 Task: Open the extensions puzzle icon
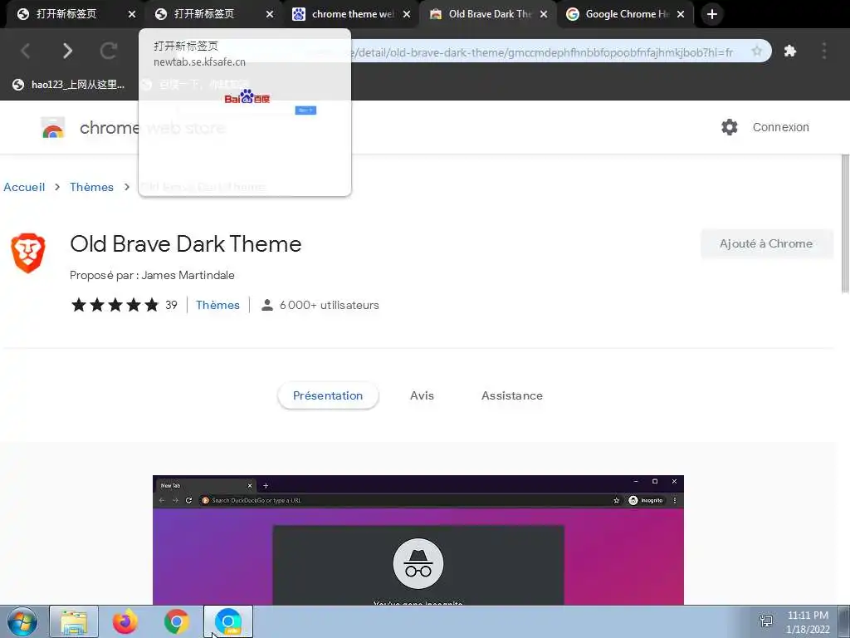(x=790, y=51)
